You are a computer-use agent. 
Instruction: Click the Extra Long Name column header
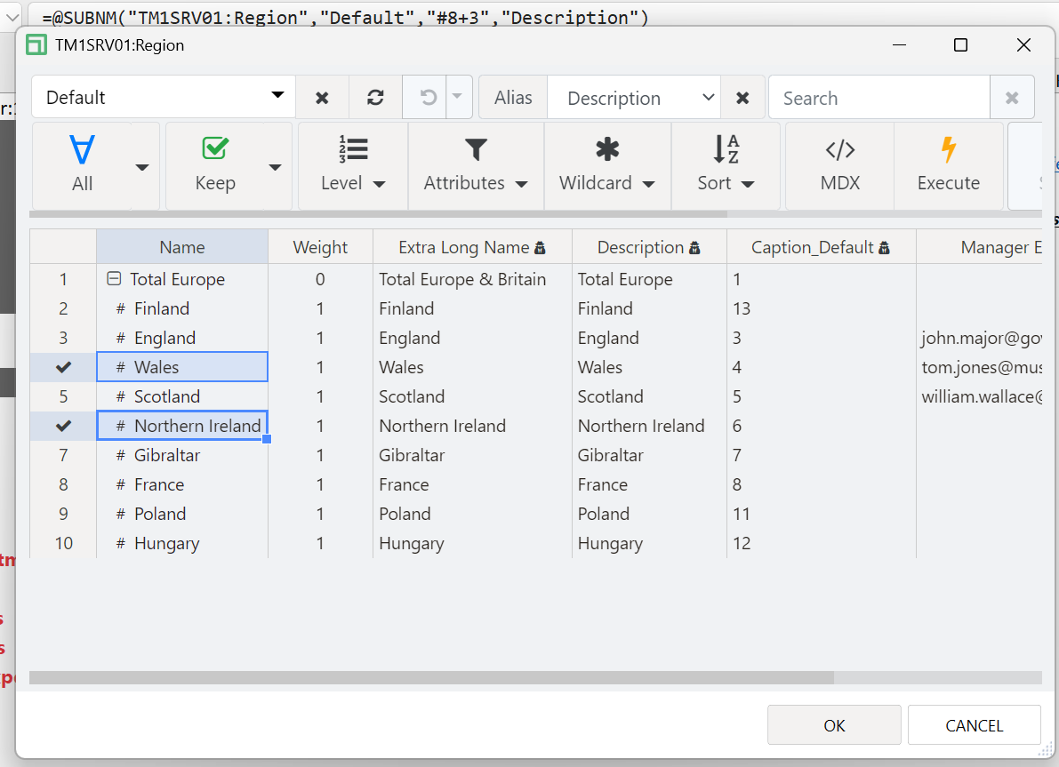point(472,247)
